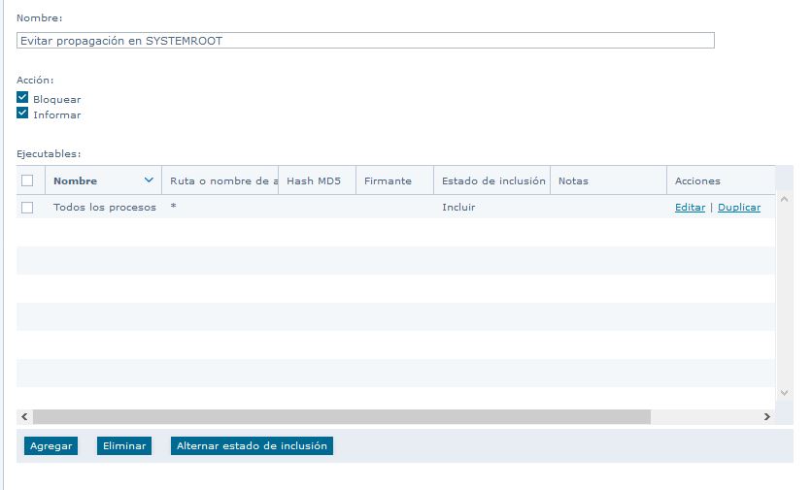Click the Estado de inclusión column header
This screenshot has width=812, height=490.
click(492, 180)
